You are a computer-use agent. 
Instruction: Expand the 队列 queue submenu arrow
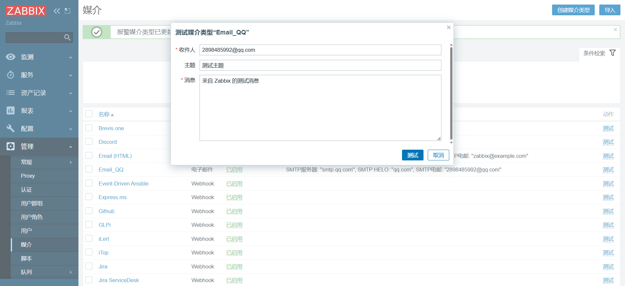point(71,272)
